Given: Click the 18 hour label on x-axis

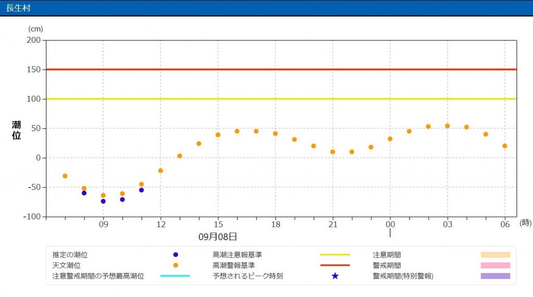Looking at the screenshot, I should [x=276, y=224].
